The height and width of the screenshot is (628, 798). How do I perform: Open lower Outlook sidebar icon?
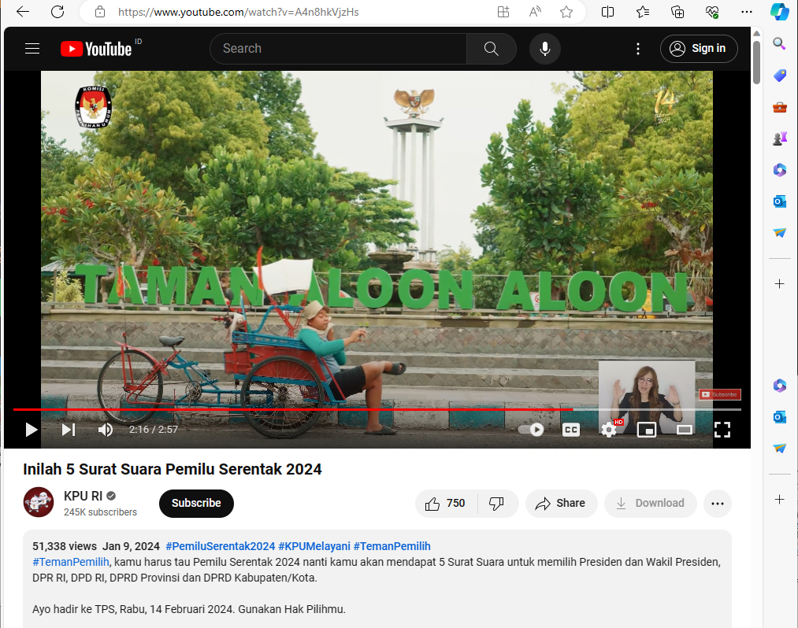(x=779, y=417)
